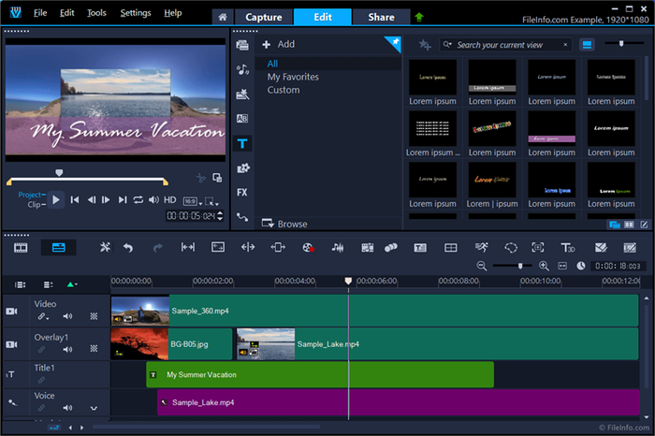
Task: Open the aspect ratio 16:9 dropdown
Action: (192, 202)
